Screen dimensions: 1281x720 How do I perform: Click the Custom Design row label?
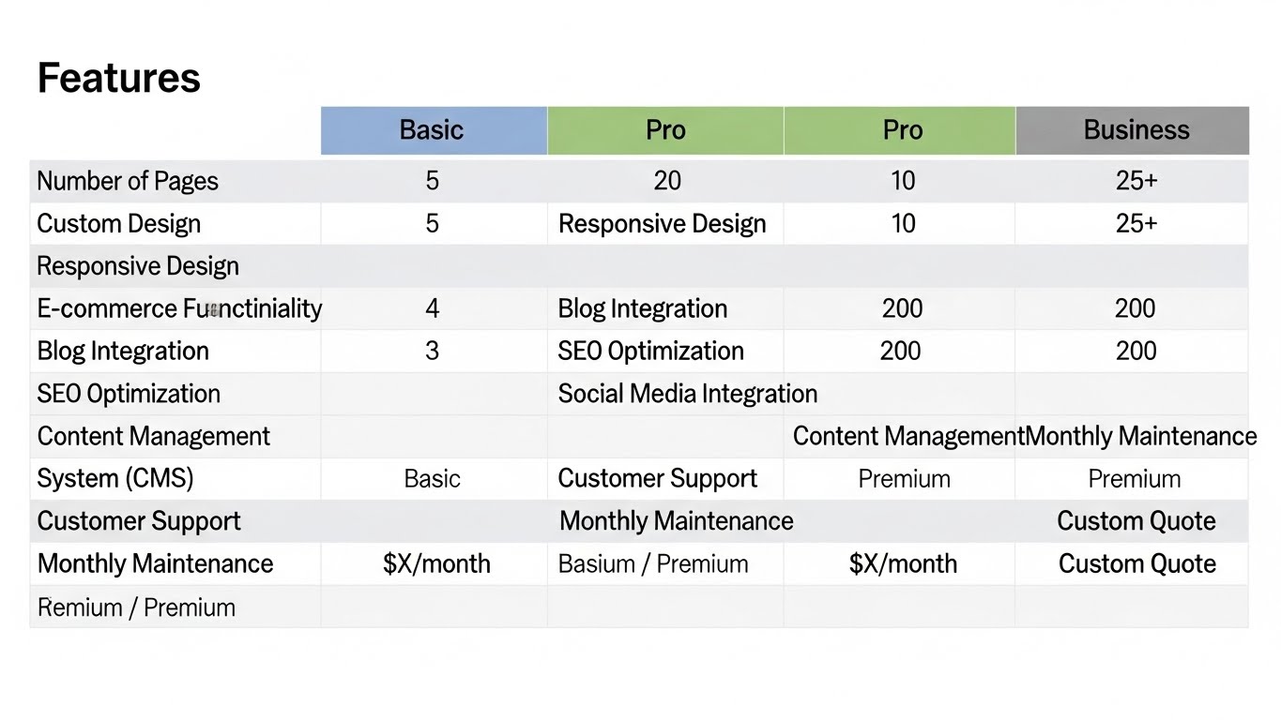118,224
